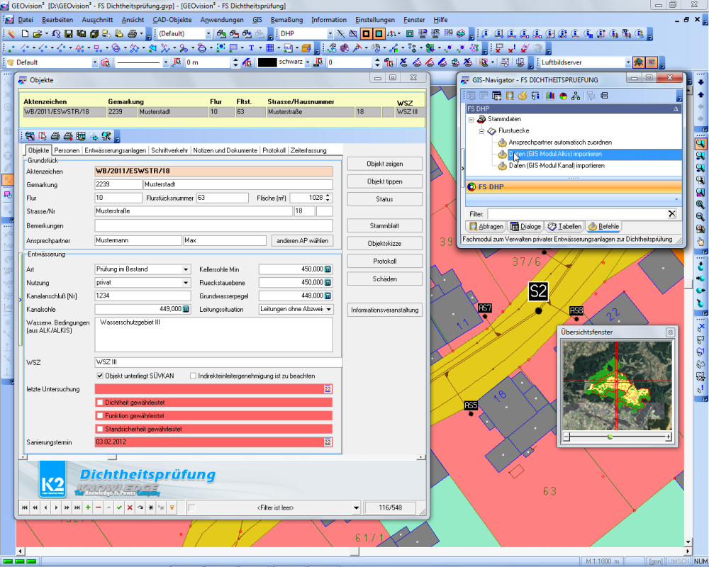
Task: Check Standsicherheit gewährleistet
Action: pos(100,429)
